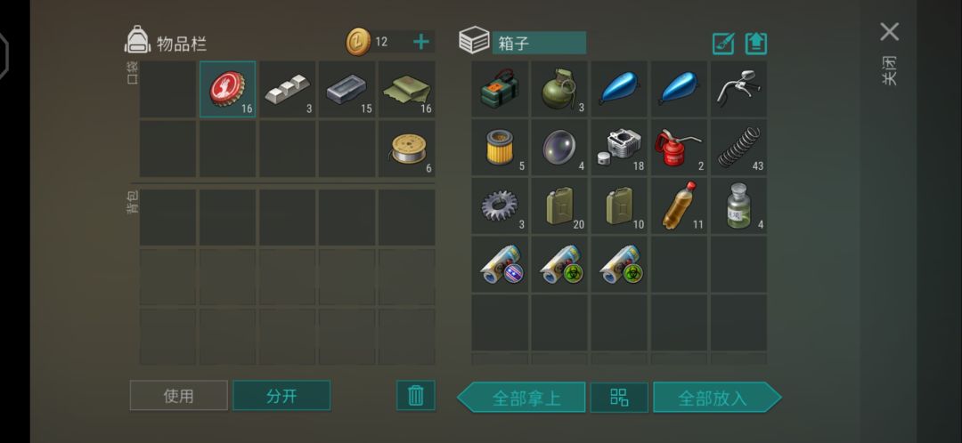Add coins with the plus icon
This screenshot has height=443, width=962.
coord(420,42)
